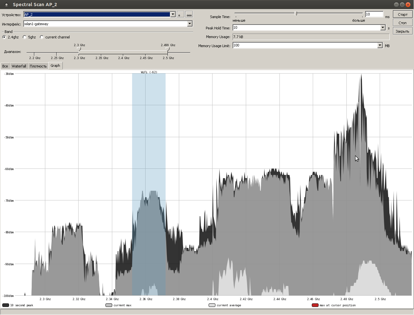414x315 pixels.
Task: Click the red 'max at cursor position' swatch
Action: pos(315,305)
